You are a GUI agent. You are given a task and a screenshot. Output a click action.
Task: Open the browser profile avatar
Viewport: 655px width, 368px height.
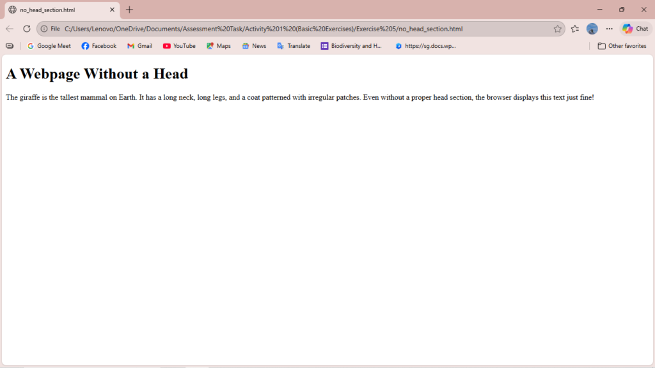click(x=592, y=29)
